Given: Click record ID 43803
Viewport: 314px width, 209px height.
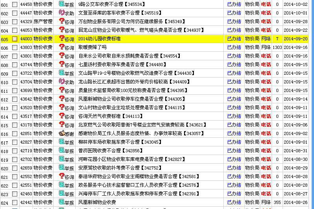Looking at the screenshot, I should pos(26,47).
